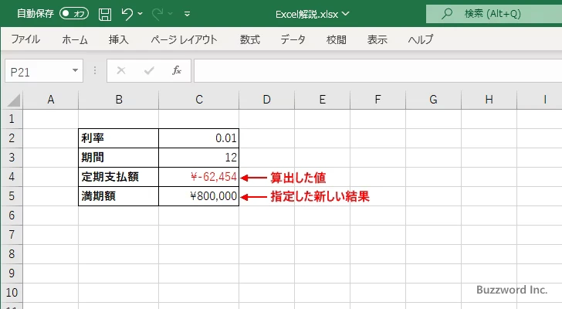Click the Save floppy disk icon
Viewport: 562px width, 309px height.
[x=105, y=14]
